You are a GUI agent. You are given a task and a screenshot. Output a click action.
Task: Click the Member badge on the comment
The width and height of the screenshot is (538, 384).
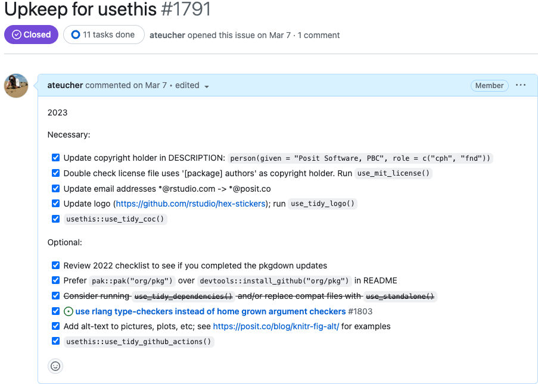(489, 85)
